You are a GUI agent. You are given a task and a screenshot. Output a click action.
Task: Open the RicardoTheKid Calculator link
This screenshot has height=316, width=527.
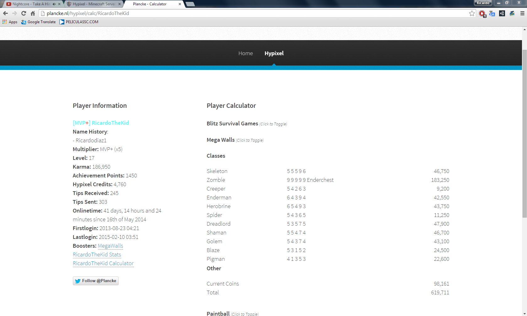[103, 263]
